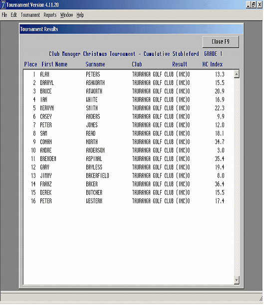Open the Help menu

tap(80, 15)
